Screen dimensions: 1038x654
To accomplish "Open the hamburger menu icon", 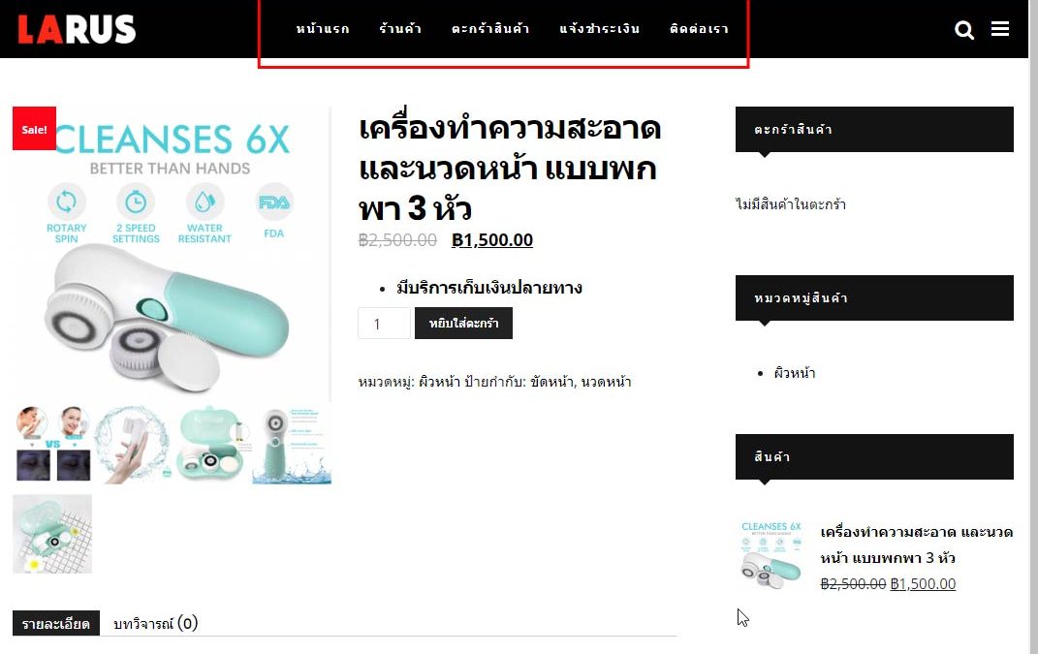I will point(999,28).
